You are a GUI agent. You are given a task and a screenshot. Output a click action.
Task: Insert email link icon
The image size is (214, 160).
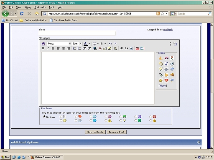pos(105,48)
